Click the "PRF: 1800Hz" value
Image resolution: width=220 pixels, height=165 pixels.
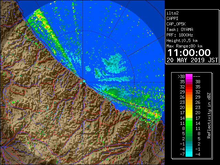click(x=180, y=35)
